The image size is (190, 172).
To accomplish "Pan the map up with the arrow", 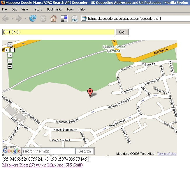I will pyautogui.click(x=10, y=45).
